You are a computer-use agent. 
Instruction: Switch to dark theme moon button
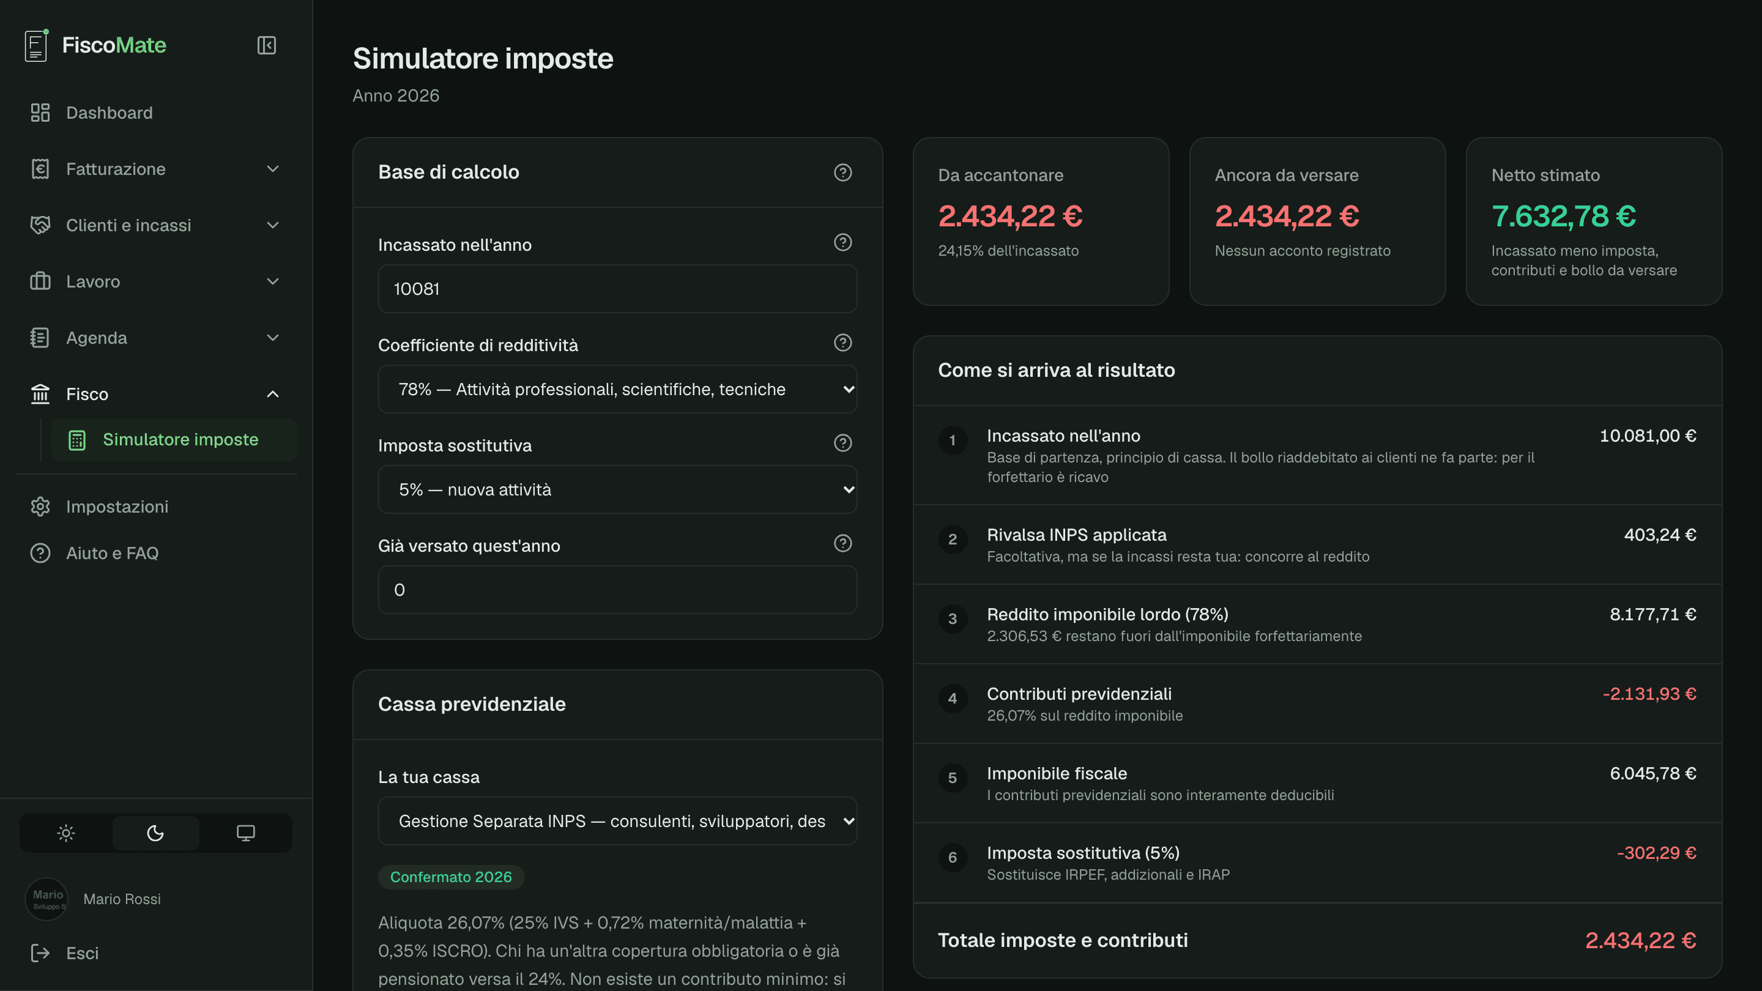155,833
